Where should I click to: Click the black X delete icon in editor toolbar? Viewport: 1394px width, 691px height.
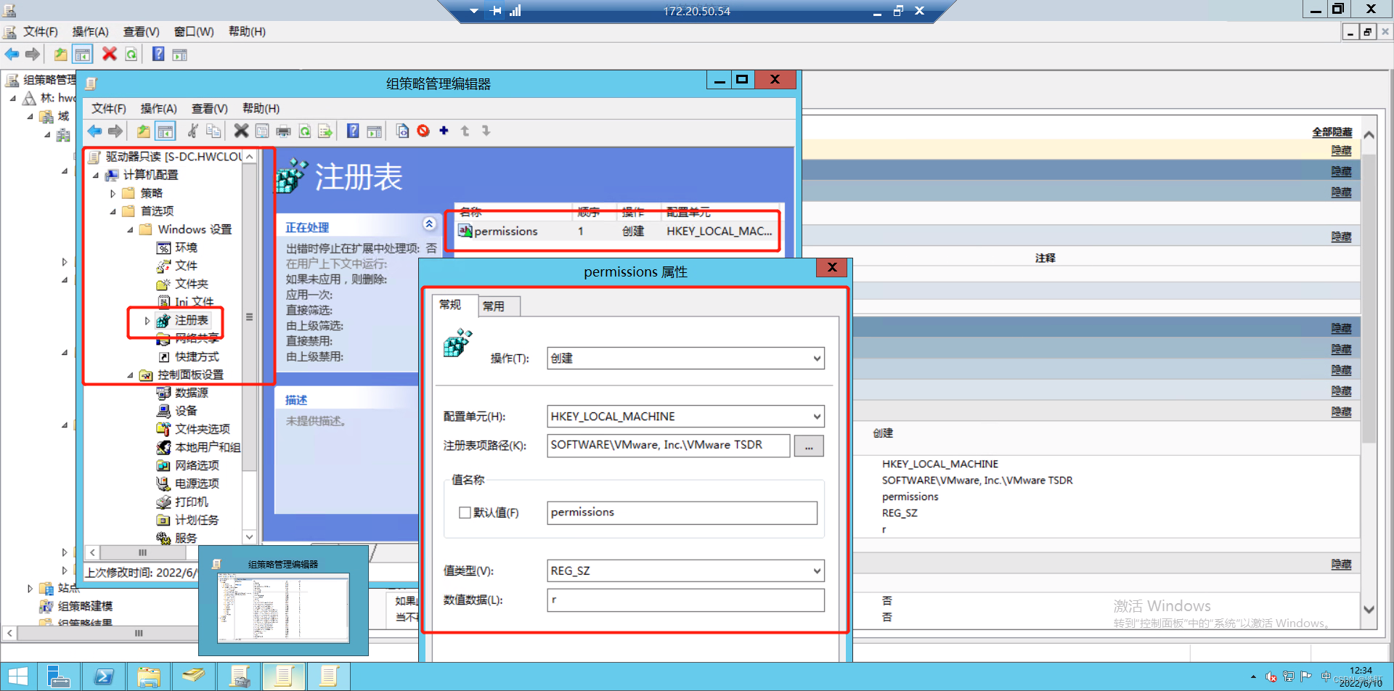coord(241,131)
